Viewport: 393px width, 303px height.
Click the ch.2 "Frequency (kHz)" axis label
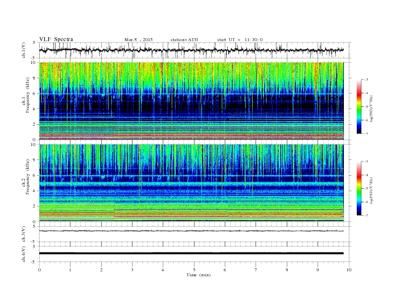(28, 177)
